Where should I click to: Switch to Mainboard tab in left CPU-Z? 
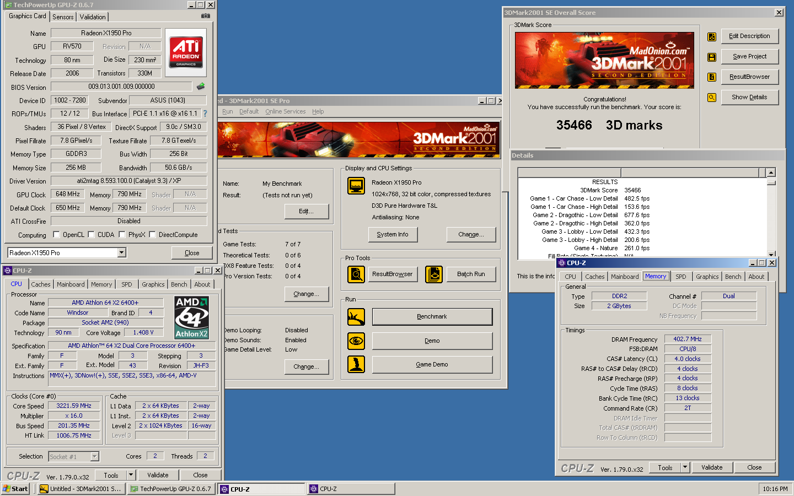[71, 284]
